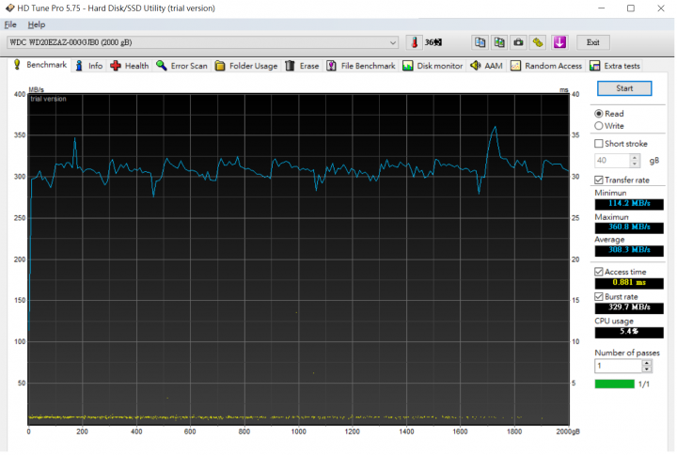Click the Minimum 114.2 MB/s value
Image resolution: width=677 pixels, height=455 pixels.
(630, 204)
